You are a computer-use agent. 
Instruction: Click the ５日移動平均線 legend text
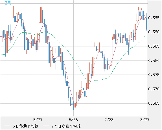(x=25, y=126)
